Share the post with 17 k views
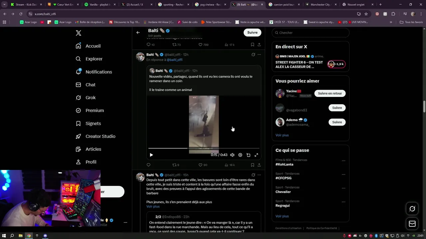This screenshot has height=239, width=426. tap(259, 44)
